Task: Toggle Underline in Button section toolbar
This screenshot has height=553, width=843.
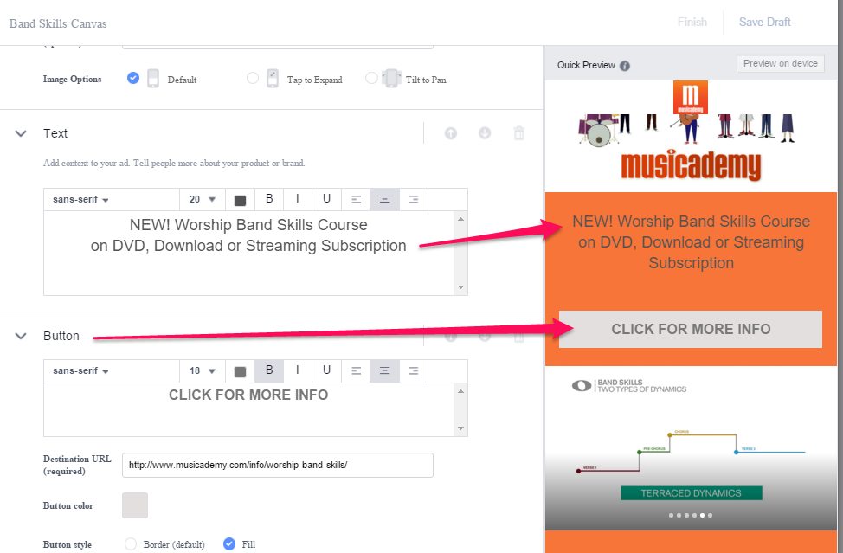Action: pos(326,370)
